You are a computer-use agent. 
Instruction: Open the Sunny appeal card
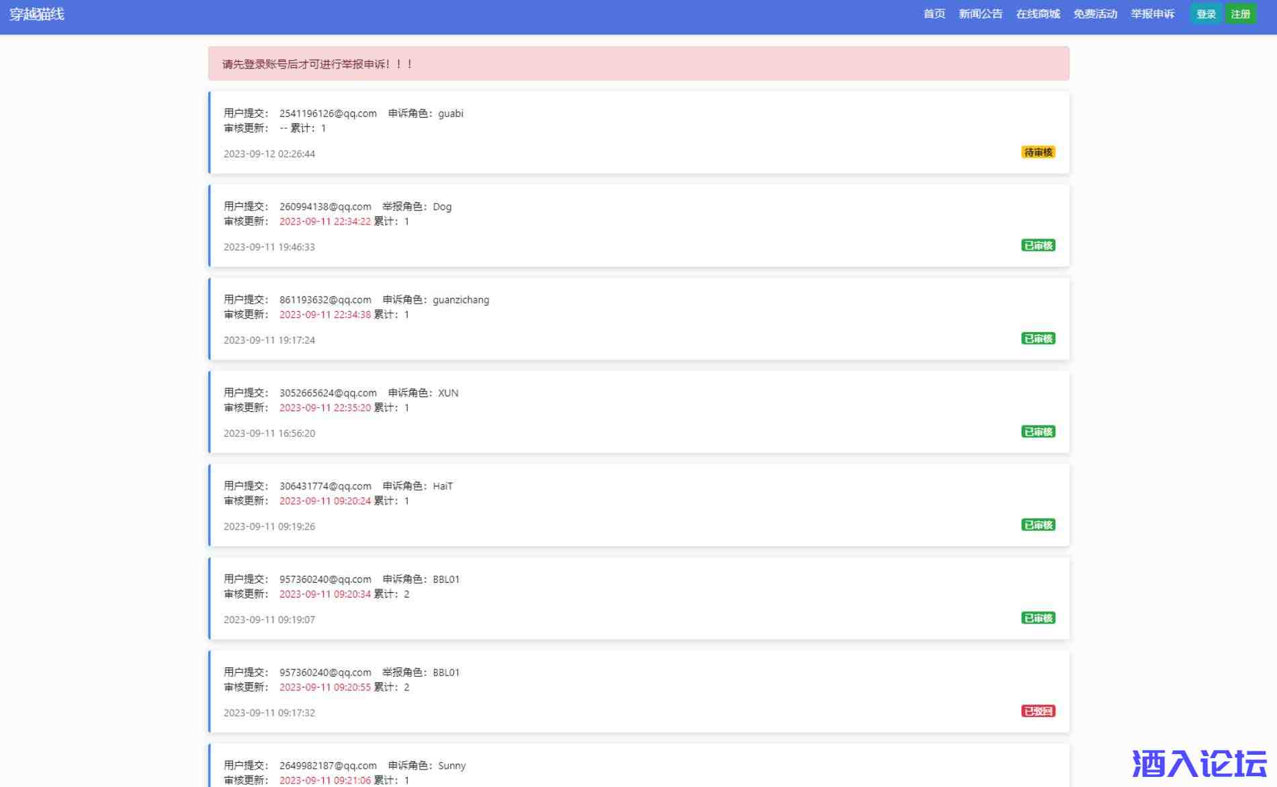pyautogui.click(x=638, y=766)
